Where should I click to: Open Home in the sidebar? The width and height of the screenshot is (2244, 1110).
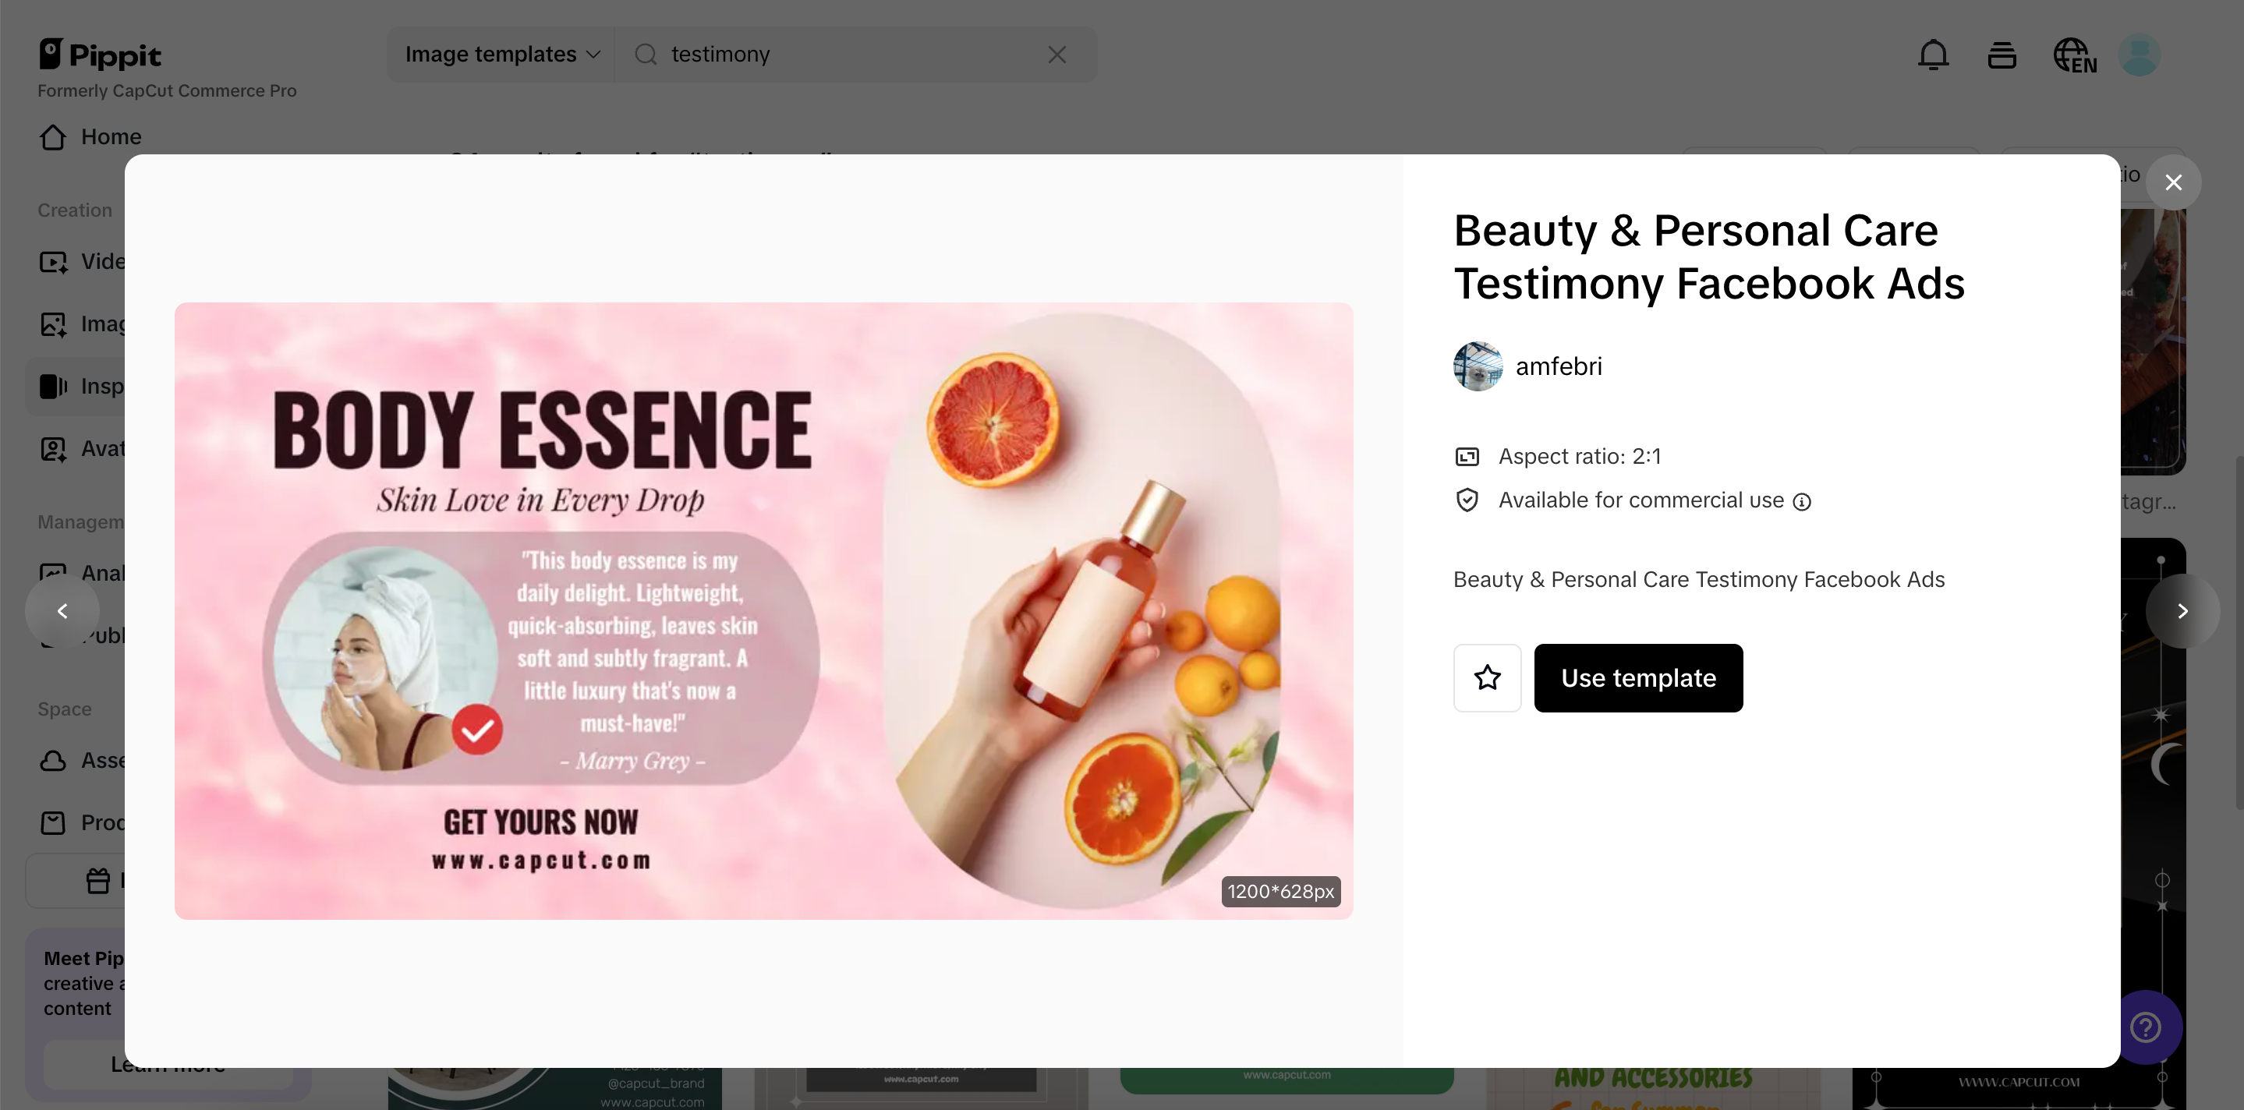[x=111, y=136]
